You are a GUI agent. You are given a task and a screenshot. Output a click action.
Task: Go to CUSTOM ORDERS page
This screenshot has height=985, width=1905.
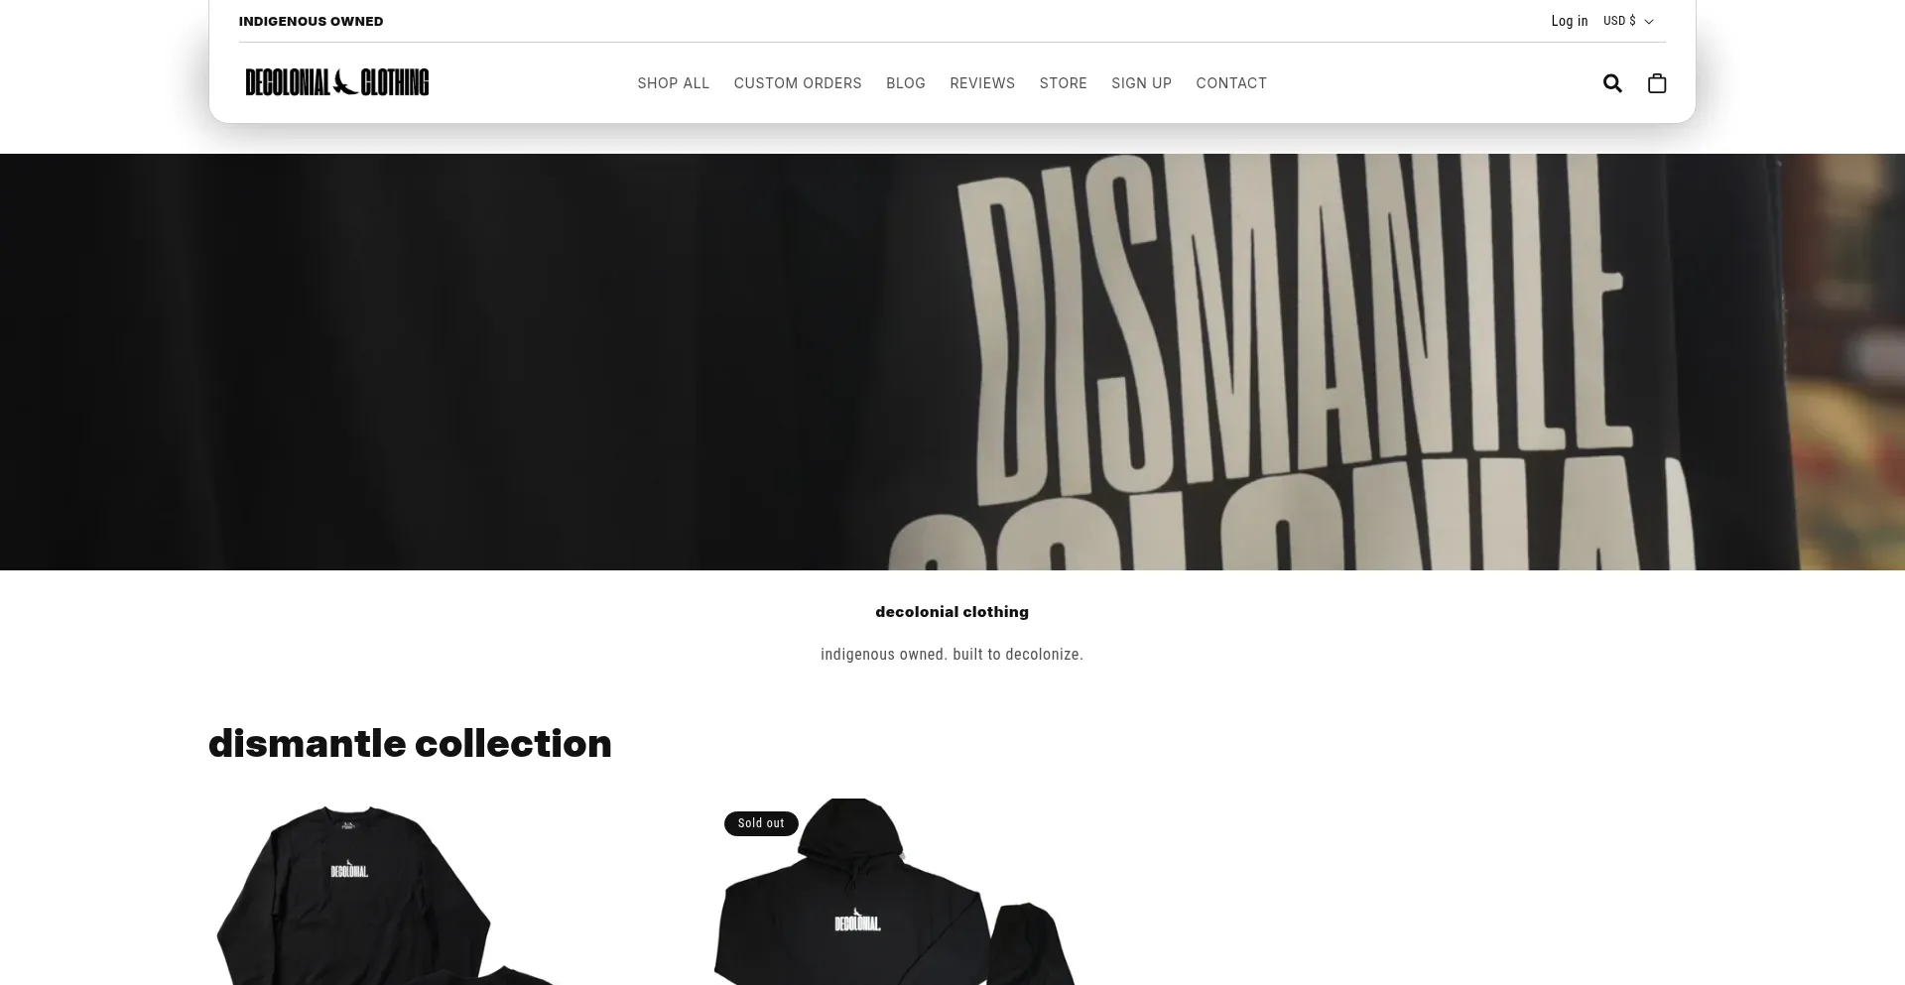[798, 83]
